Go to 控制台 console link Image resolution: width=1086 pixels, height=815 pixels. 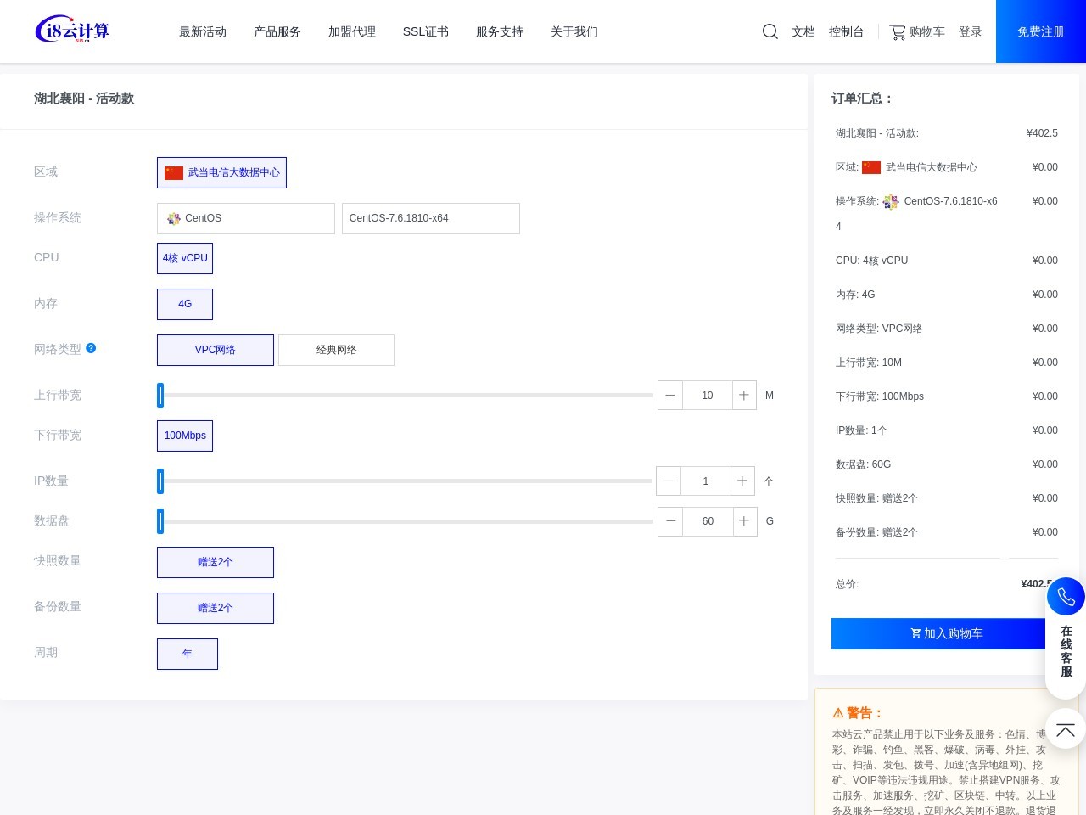[847, 31]
